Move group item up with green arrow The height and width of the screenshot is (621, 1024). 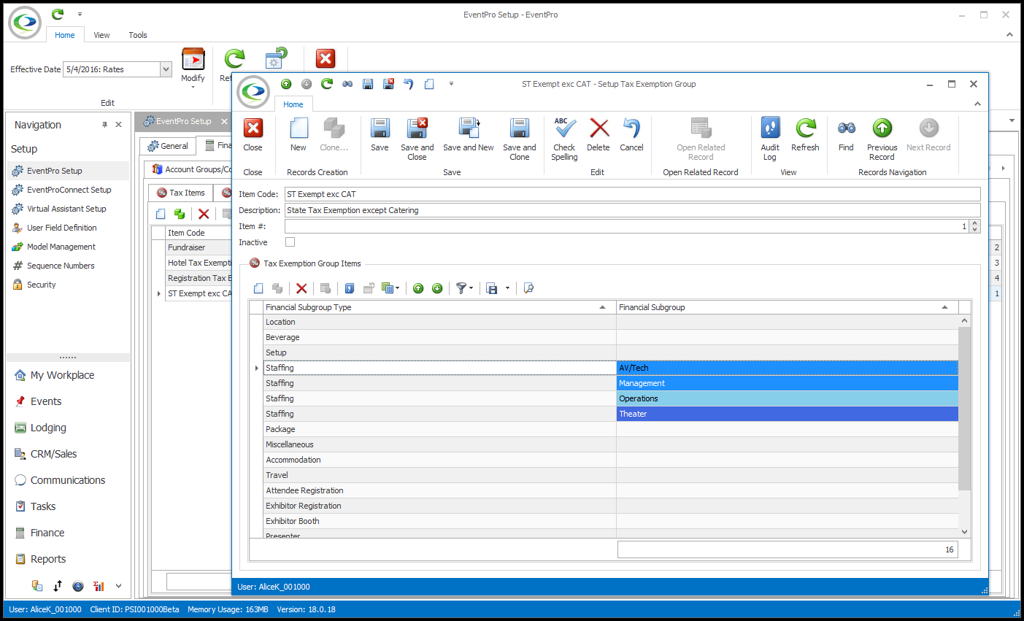418,288
